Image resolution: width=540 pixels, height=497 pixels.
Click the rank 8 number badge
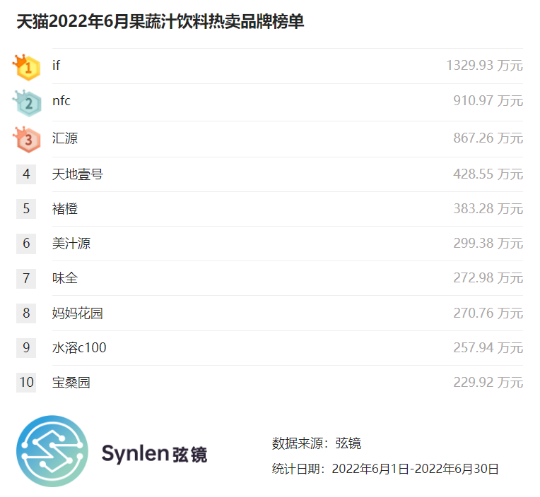(26, 313)
